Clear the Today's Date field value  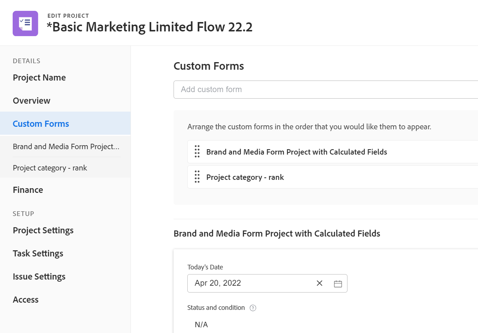click(320, 283)
